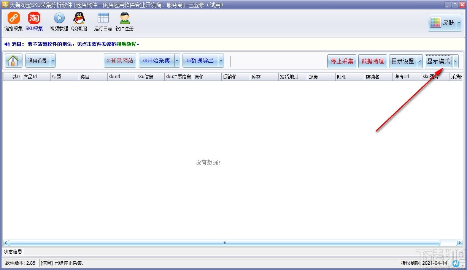Sort by 类目 column header

pos(93,77)
